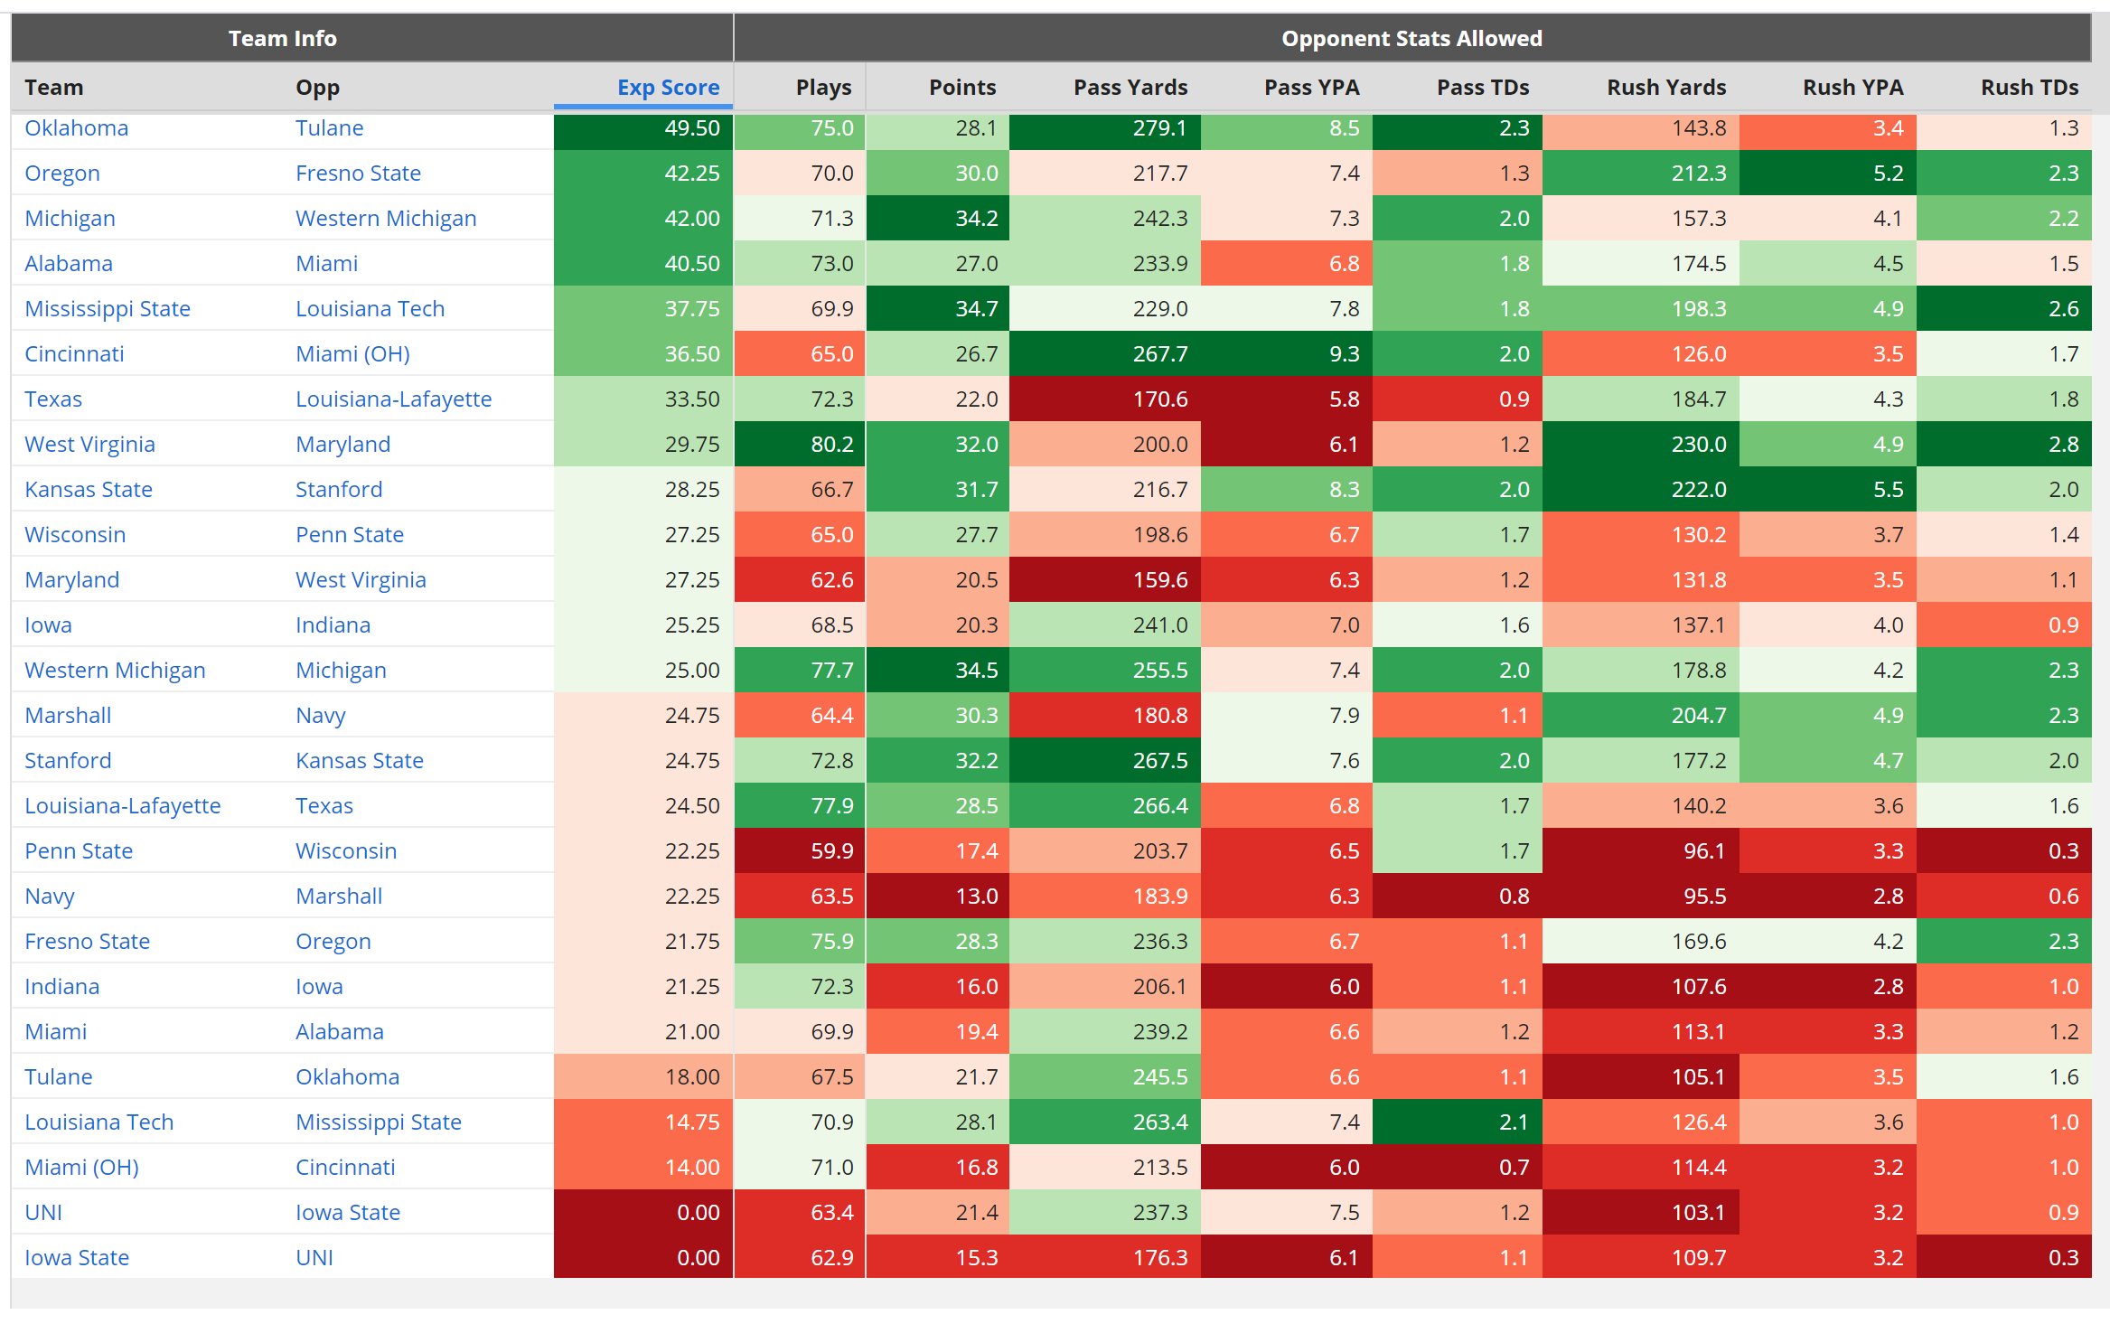2110x1324 pixels.
Task: Open Western Michigan opponent link in Michigan row
Action: pos(386,218)
